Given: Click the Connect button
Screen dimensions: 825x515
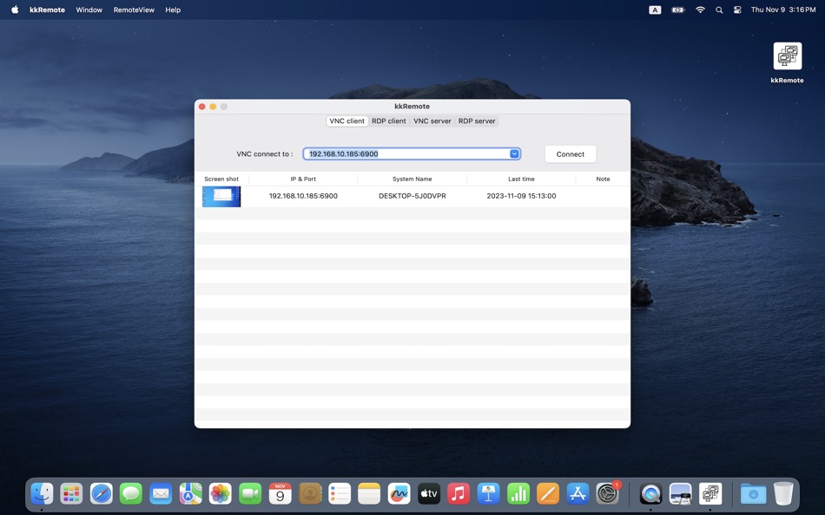Looking at the screenshot, I should point(571,154).
